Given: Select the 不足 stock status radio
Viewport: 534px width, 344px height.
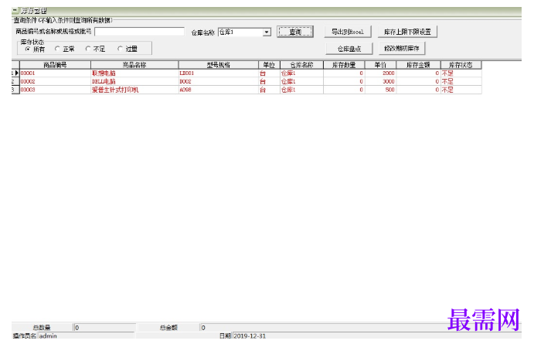Looking at the screenshot, I should [x=88, y=49].
